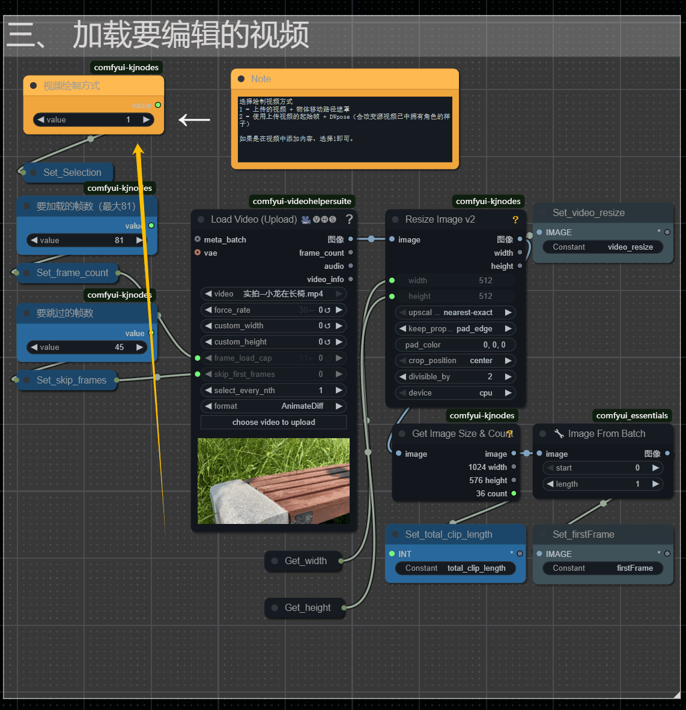Screen dimensions: 686x710
Task: Open the format AnimateDiff selector
Action: 273,406
